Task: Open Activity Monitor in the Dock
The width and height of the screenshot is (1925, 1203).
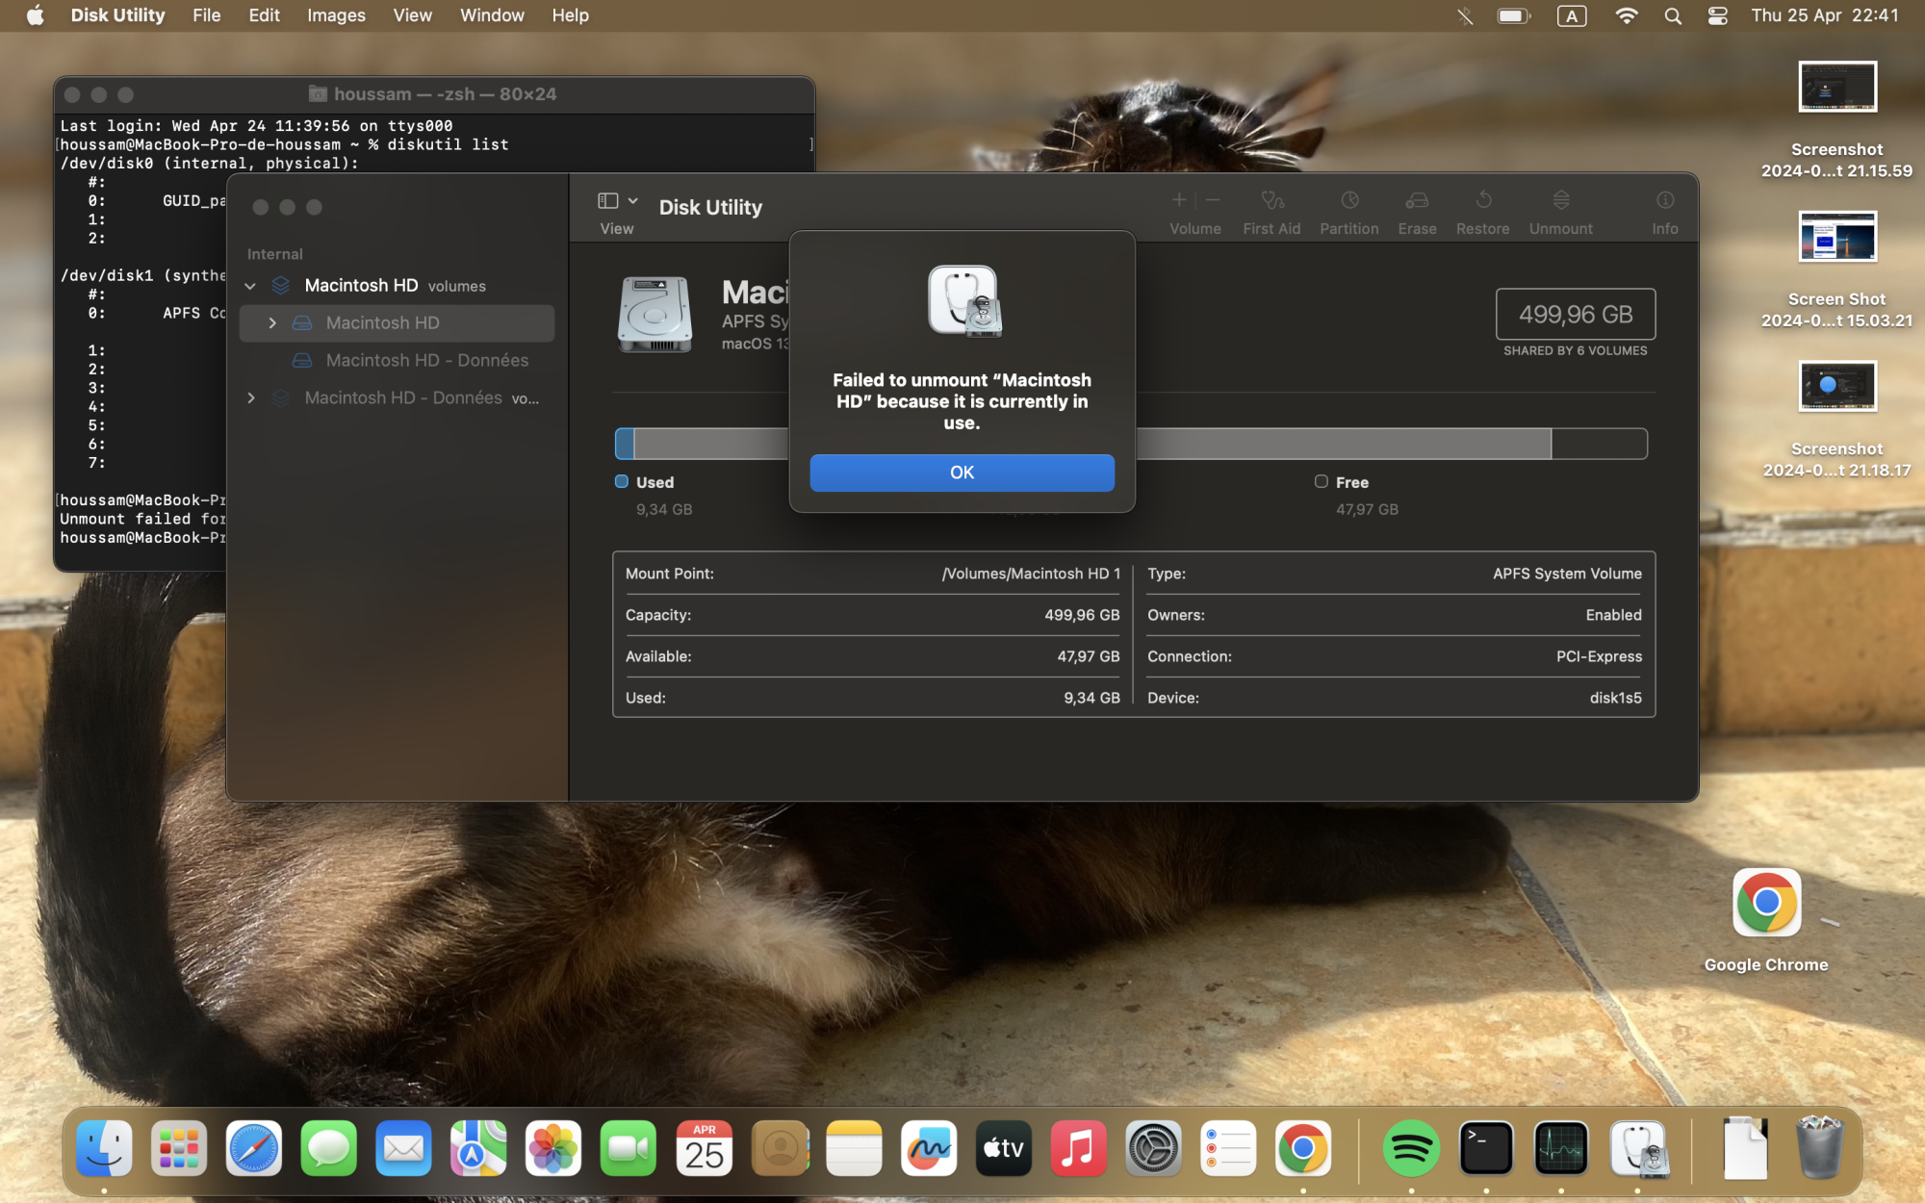Action: click(1560, 1148)
